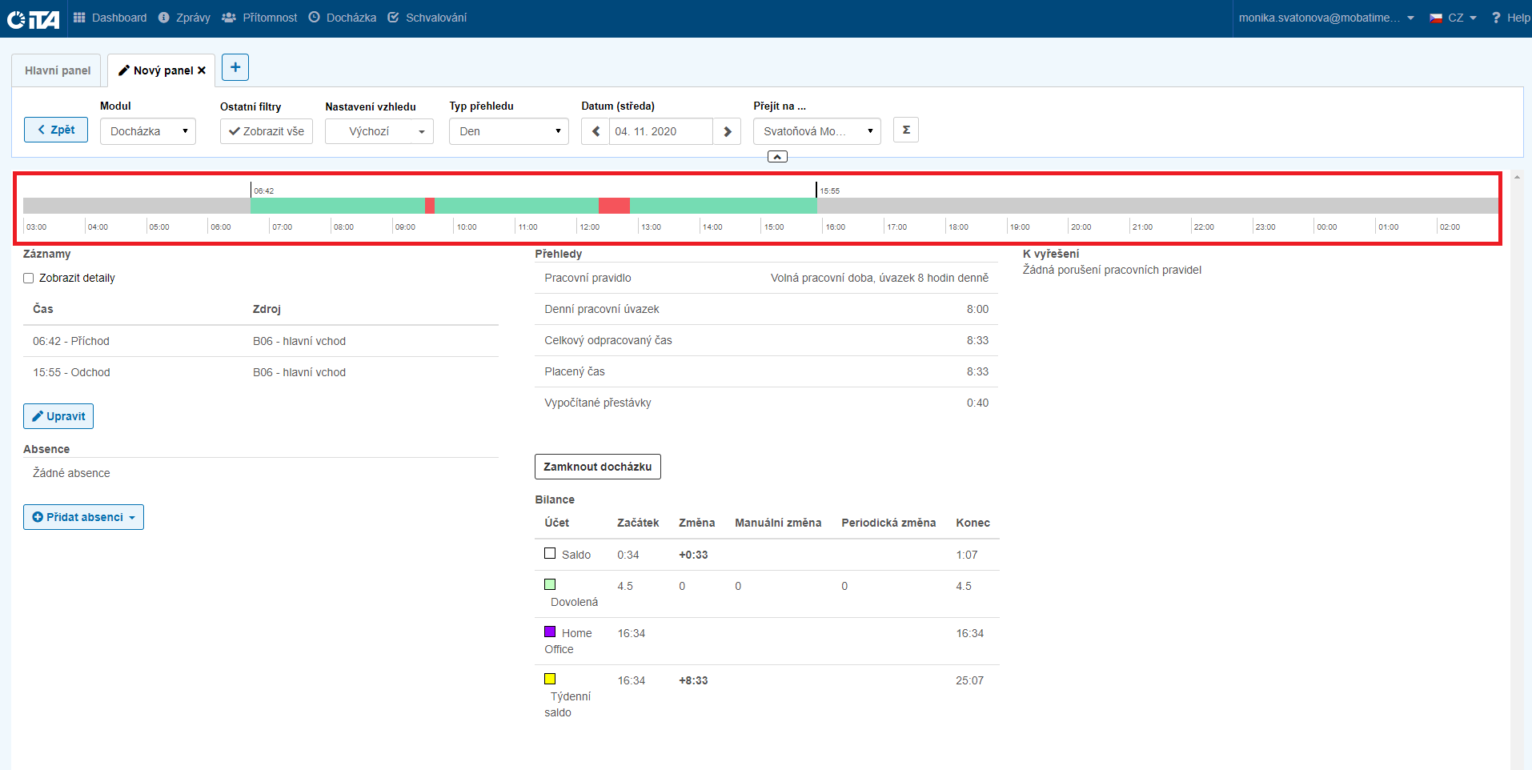This screenshot has width=1532, height=770.
Task: Toggle the Zobrazit vše filter
Action: tap(267, 131)
